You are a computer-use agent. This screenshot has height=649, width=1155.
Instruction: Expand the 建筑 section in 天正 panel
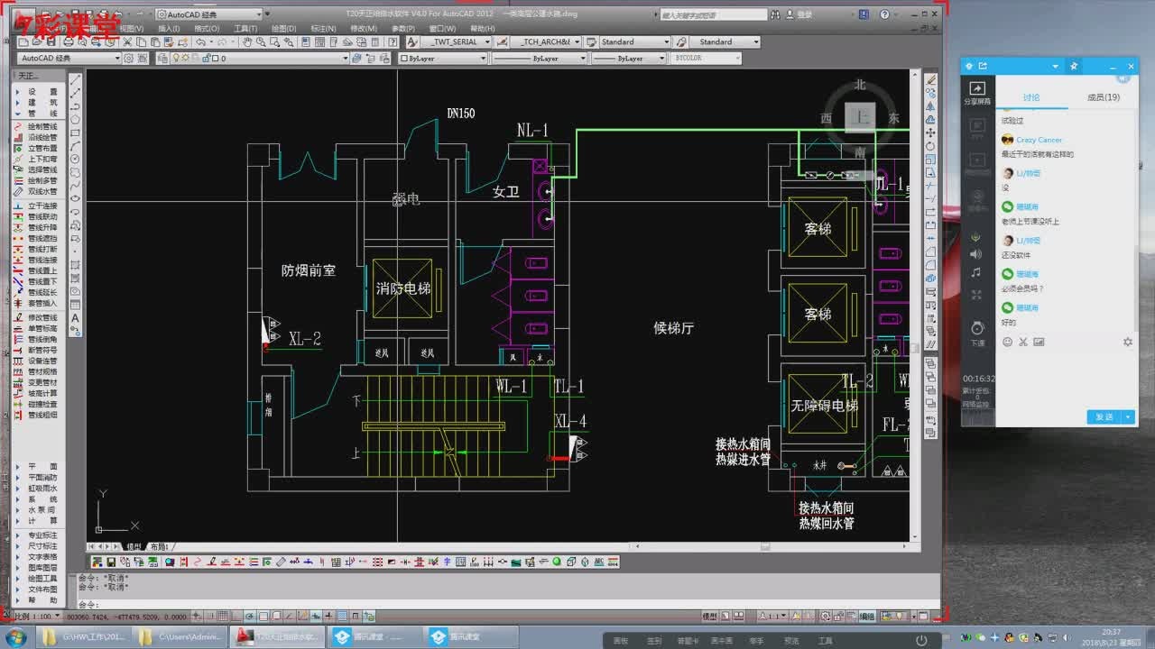pyautogui.click(x=36, y=103)
